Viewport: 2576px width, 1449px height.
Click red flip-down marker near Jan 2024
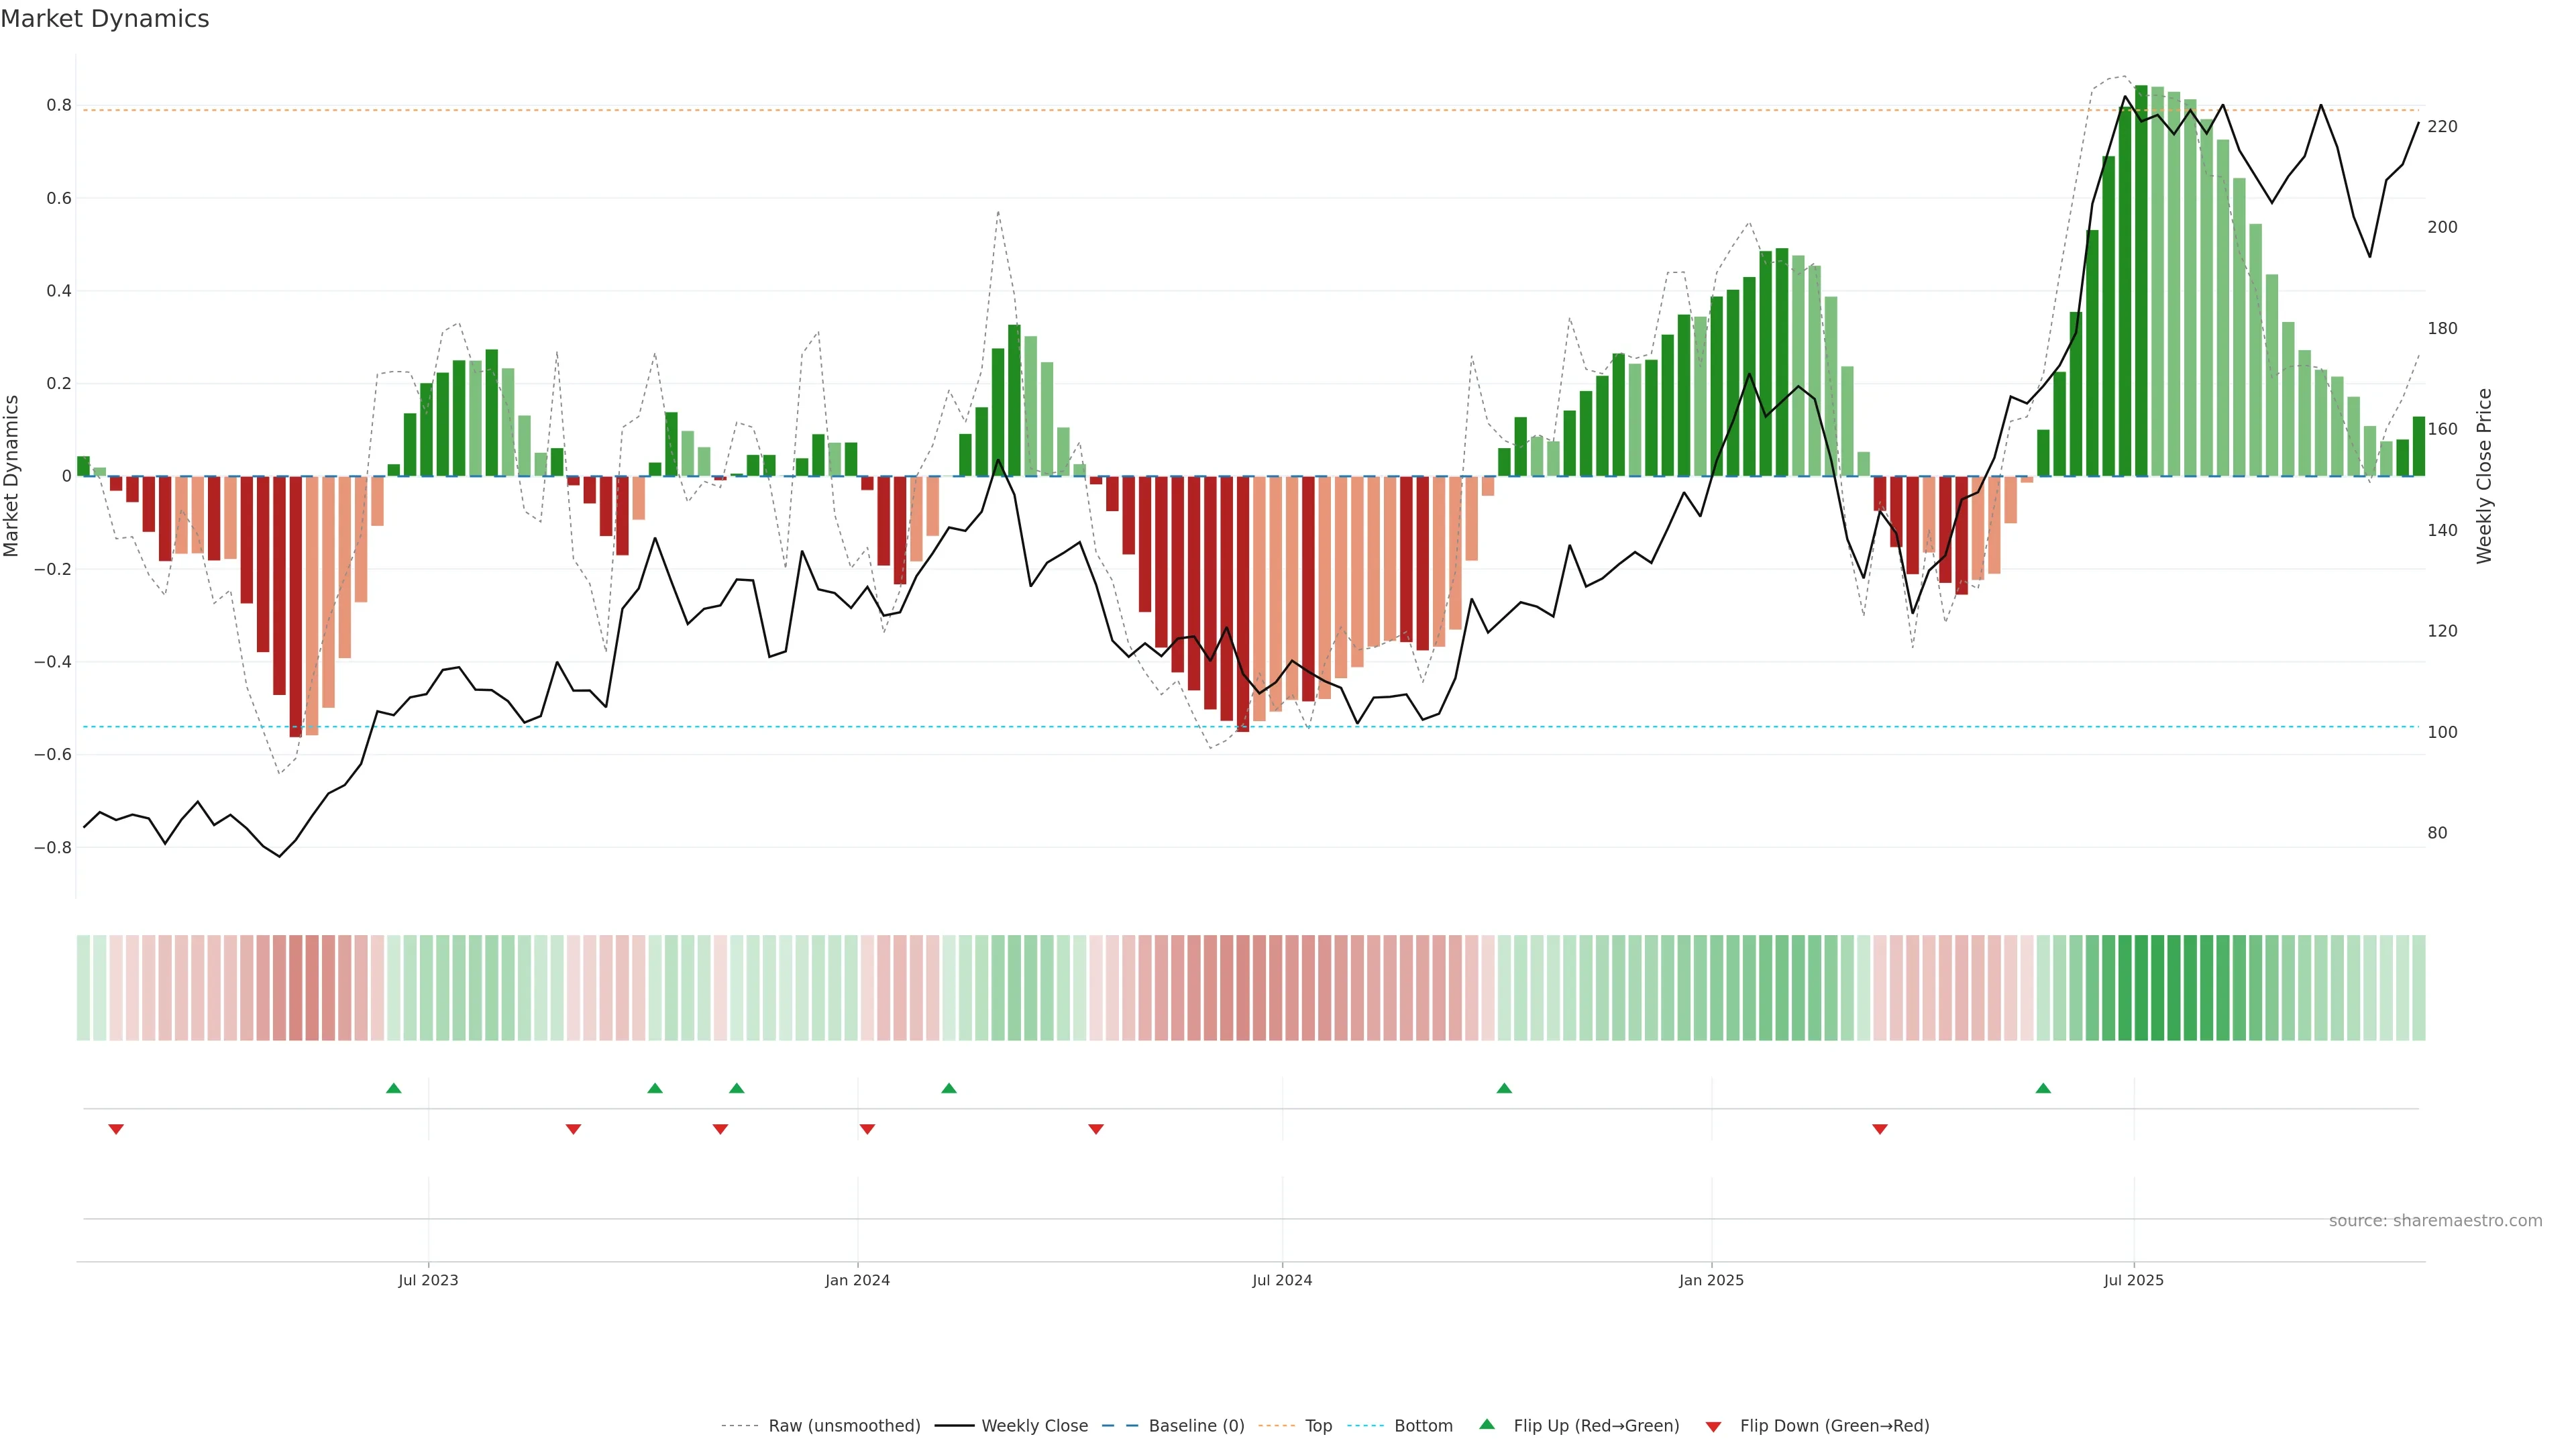pyautogui.click(x=867, y=1129)
